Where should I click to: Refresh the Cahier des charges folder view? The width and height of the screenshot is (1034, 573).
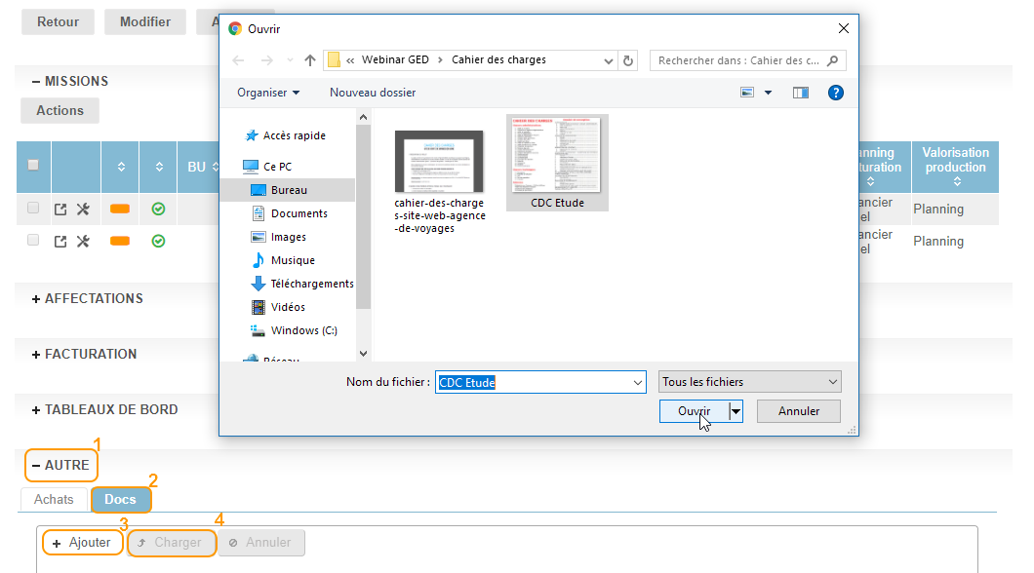(x=628, y=60)
